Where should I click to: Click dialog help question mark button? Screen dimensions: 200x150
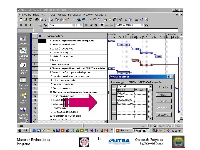coord(168,77)
